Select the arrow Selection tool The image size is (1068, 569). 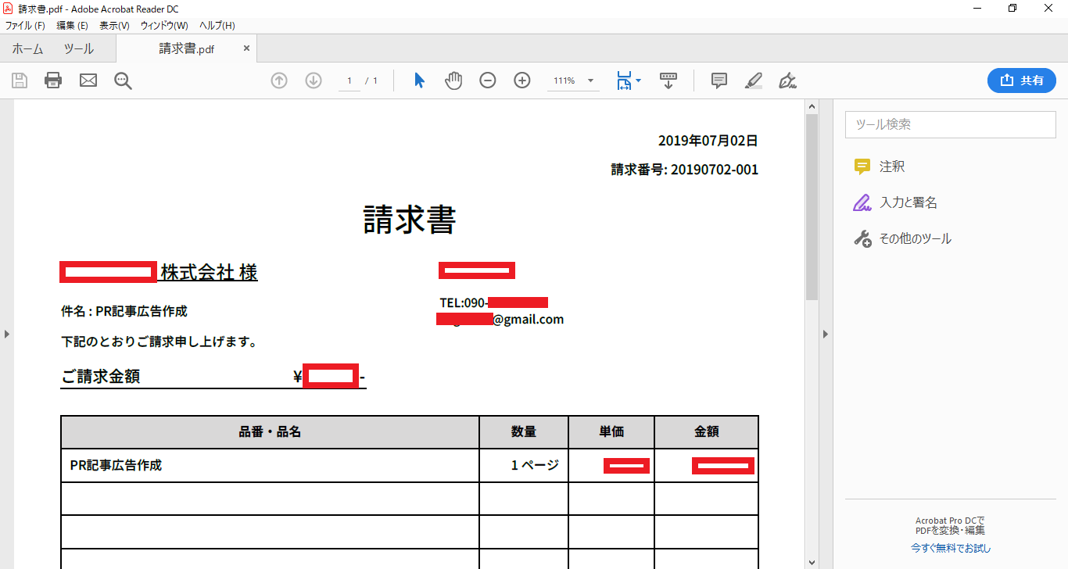tap(419, 81)
